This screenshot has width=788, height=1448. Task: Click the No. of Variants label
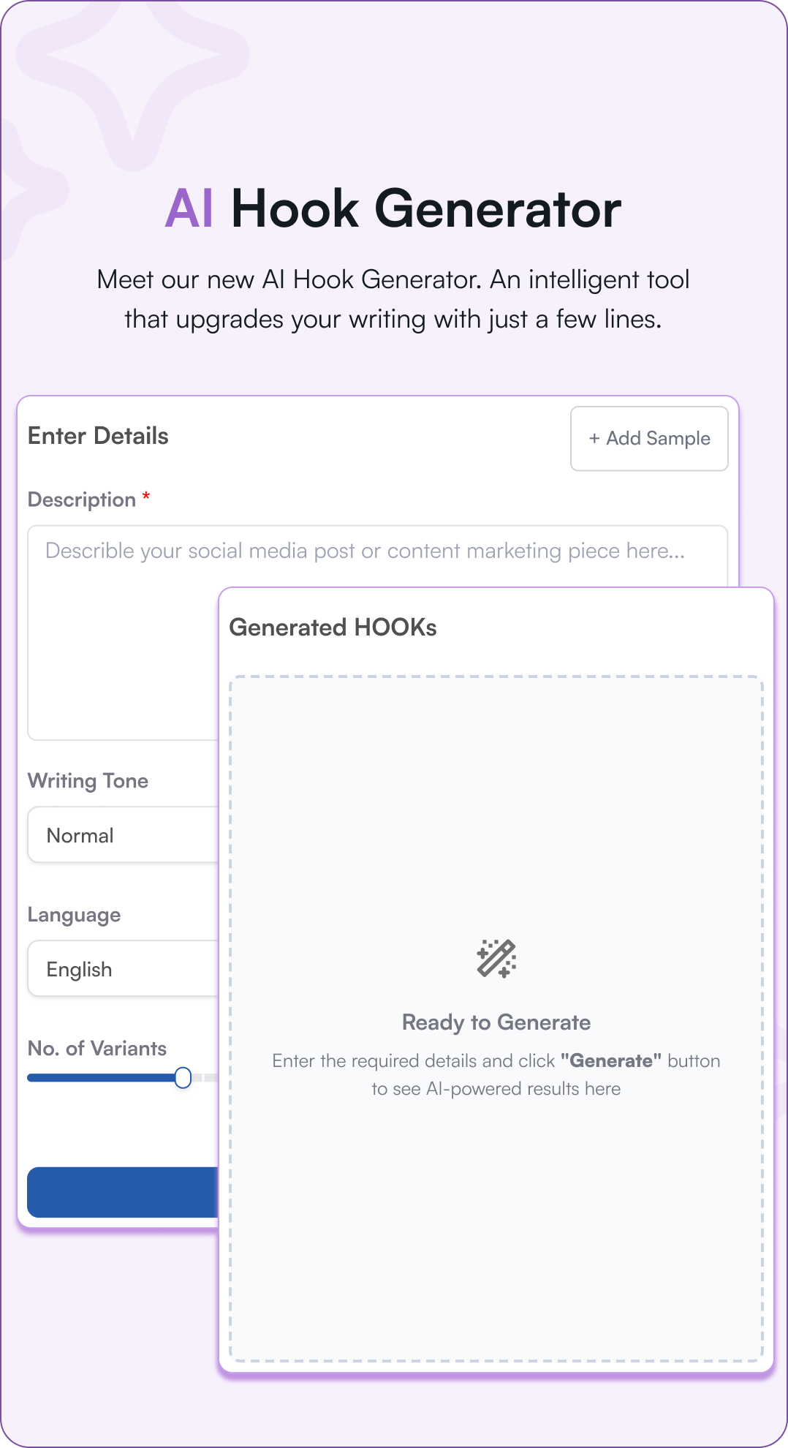pos(96,1048)
